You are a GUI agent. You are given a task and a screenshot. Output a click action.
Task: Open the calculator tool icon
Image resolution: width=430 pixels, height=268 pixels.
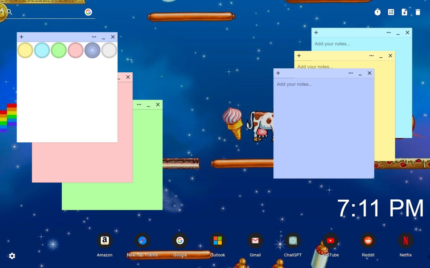click(x=391, y=12)
